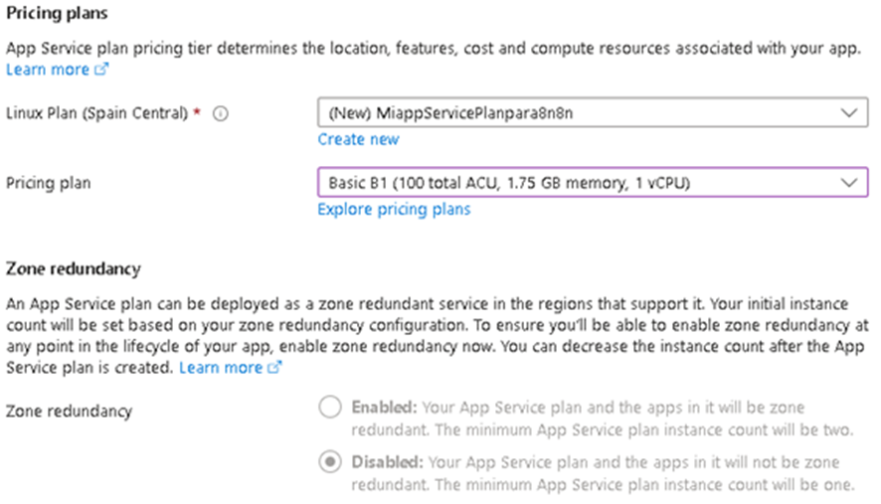Select the Disabled zone redundancy radio button
Viewport: 881px width, 504px height.
tap(329, 463)
